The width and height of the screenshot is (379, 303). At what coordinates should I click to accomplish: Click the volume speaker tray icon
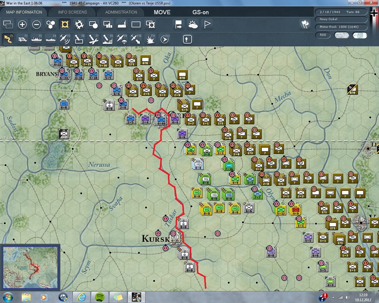pyautogui.click(x=347, y=297)
